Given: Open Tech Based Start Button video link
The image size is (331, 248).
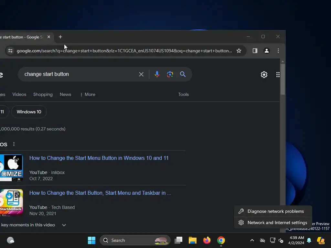Looking at the screenshot, I should point(100,193).
